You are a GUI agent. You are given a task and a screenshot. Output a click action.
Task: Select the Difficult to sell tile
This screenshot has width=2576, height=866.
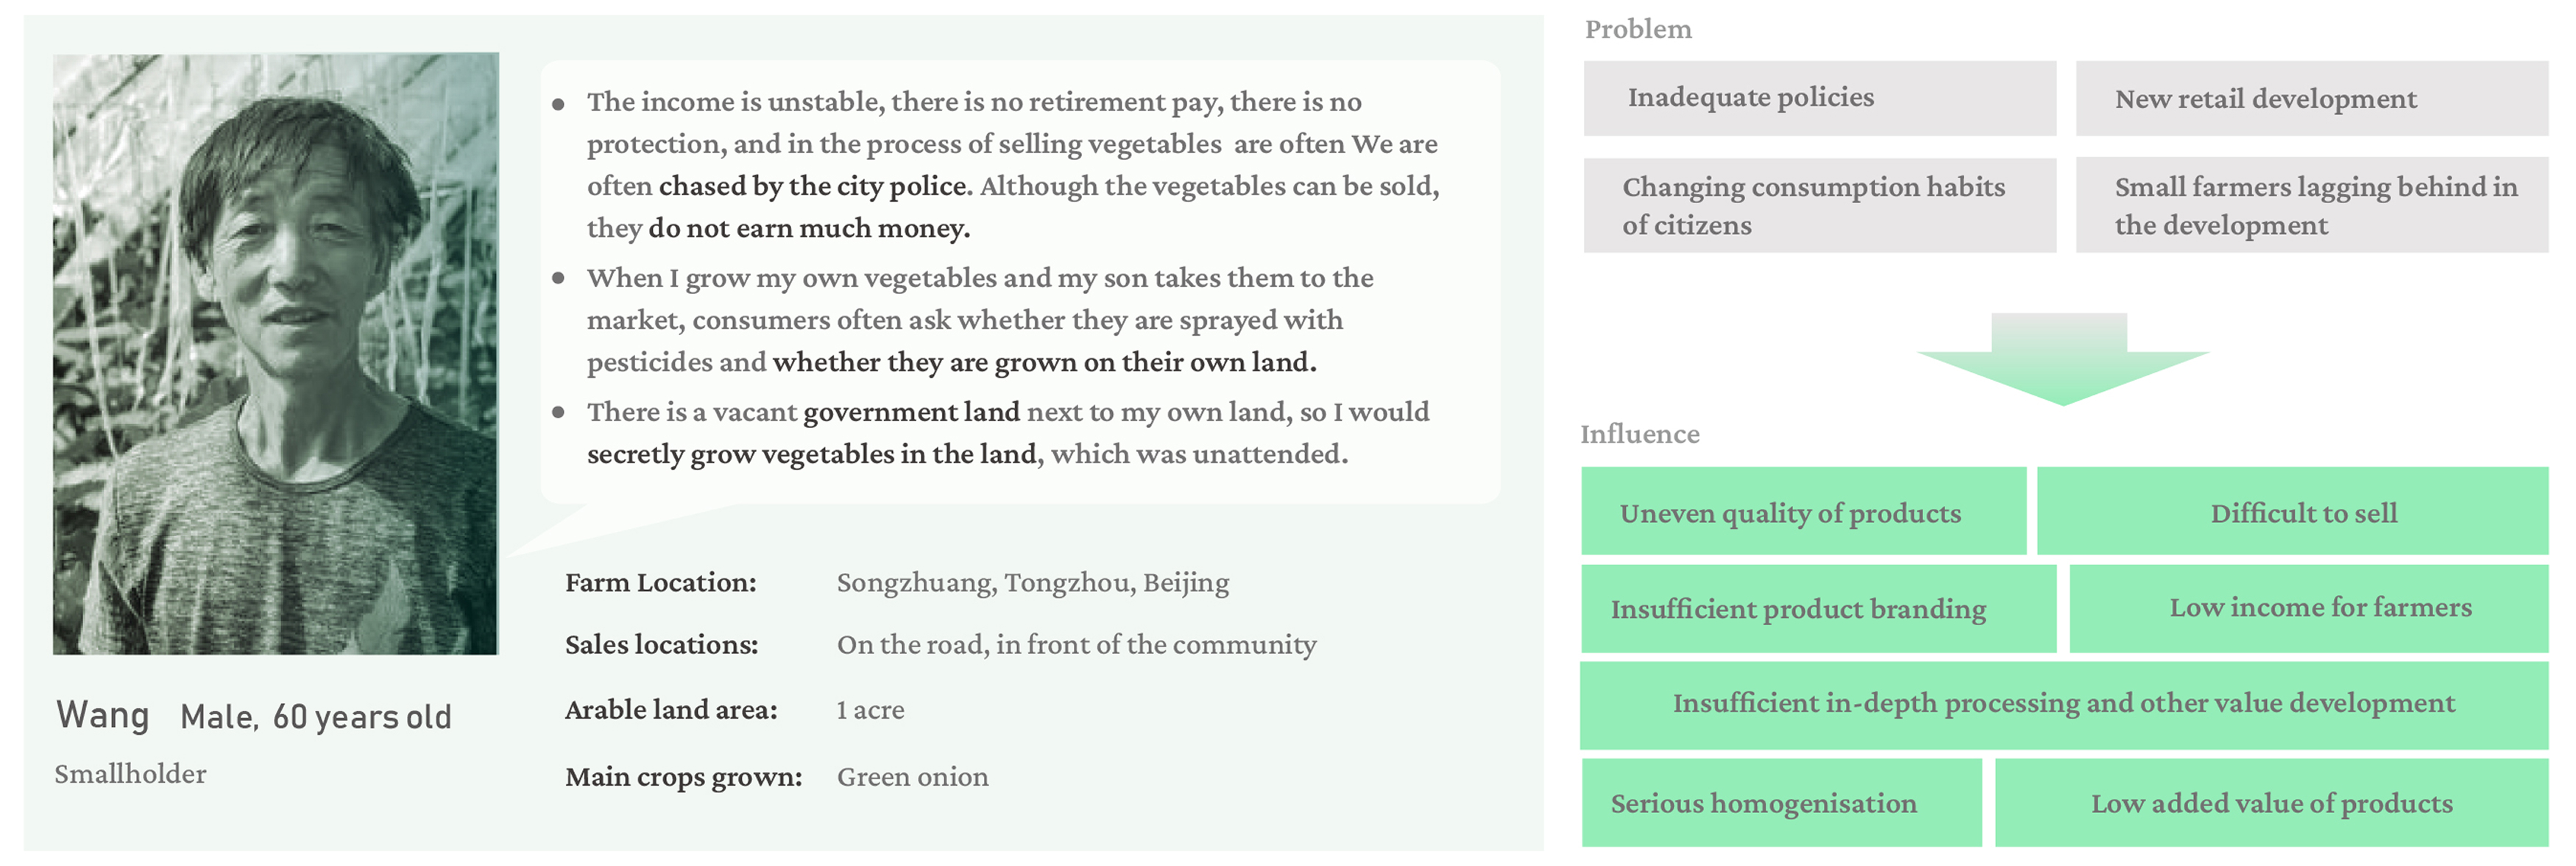[2292, 511]
